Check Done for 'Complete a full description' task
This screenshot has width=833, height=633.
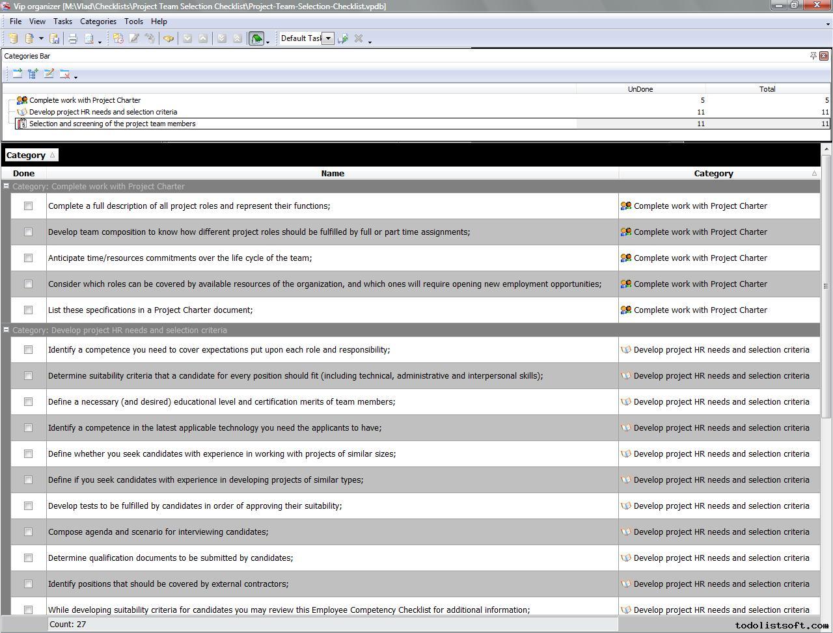click(28, 206)
